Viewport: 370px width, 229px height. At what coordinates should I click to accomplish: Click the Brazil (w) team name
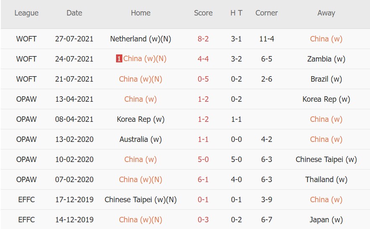(x=326, y=79)
